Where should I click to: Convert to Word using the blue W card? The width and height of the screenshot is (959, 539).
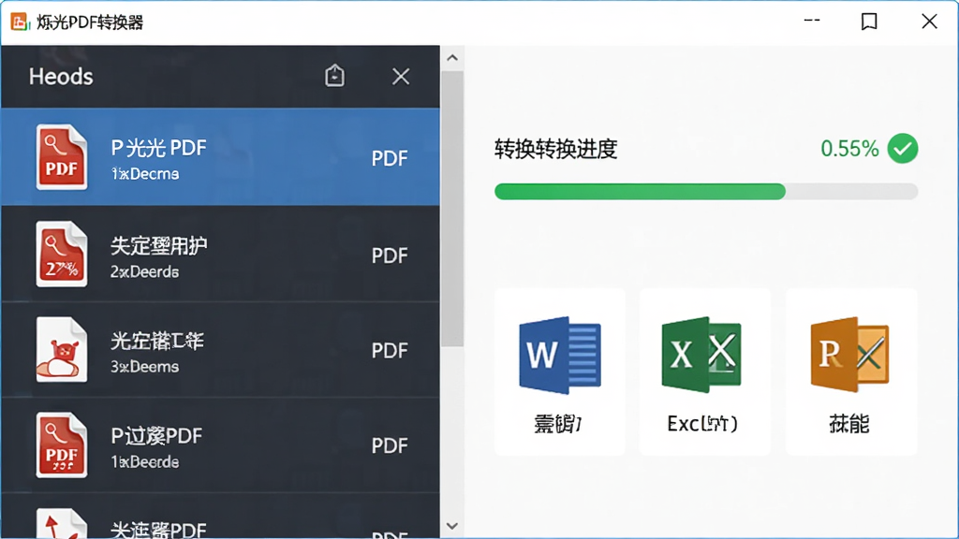pyautogui.click(x=560, y=371)
